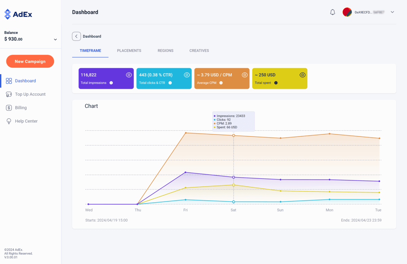The height and width of the screenshot is (264, 407).
Task: Select the Creatives tab
Action: tap(199, 50)
